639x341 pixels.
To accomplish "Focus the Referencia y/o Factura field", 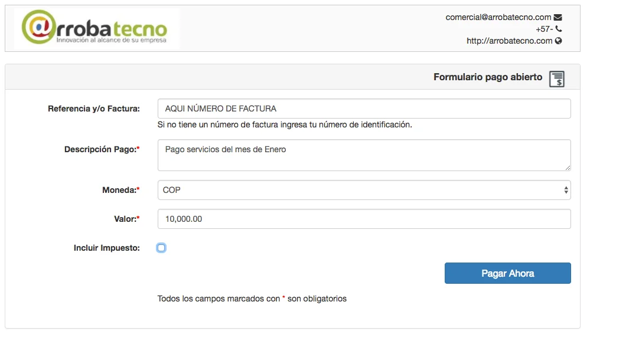I will (364, 109).
